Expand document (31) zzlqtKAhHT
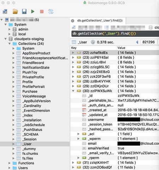159x170 pixels. click(x=73, y=163)
